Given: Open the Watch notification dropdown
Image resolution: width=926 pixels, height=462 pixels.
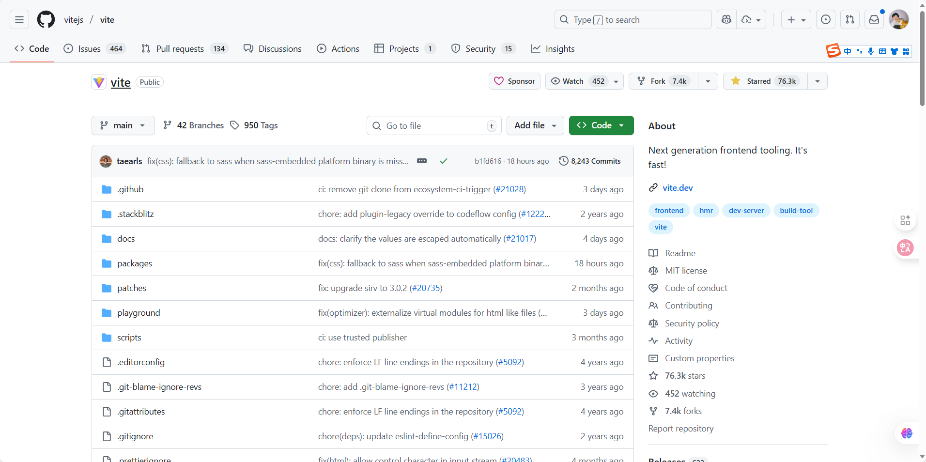Looking at the screenshot, I should pos(585,81).
